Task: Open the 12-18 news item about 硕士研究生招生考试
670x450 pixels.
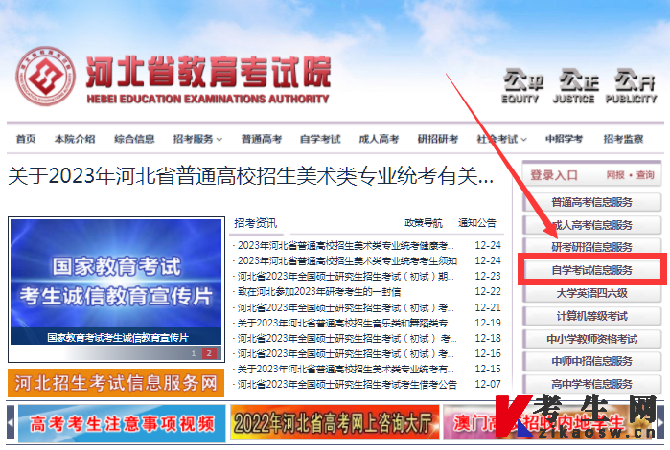Action: click(x=347, y=338)
